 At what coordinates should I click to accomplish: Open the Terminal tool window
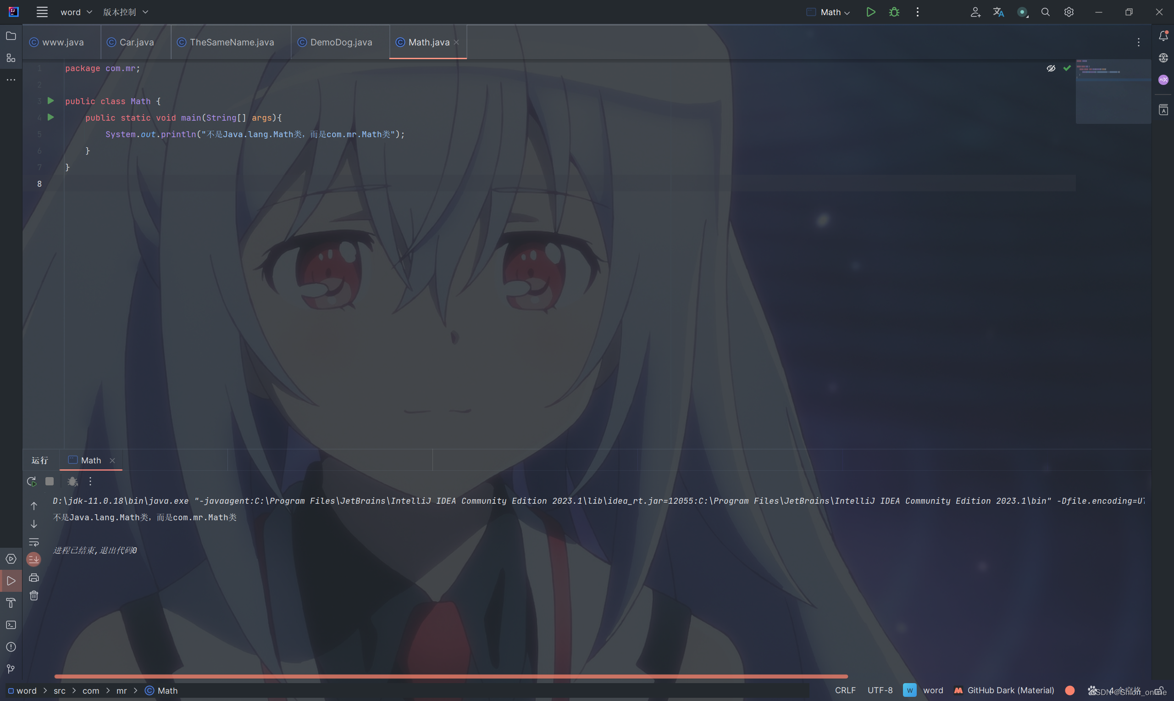tap(11, 625)
